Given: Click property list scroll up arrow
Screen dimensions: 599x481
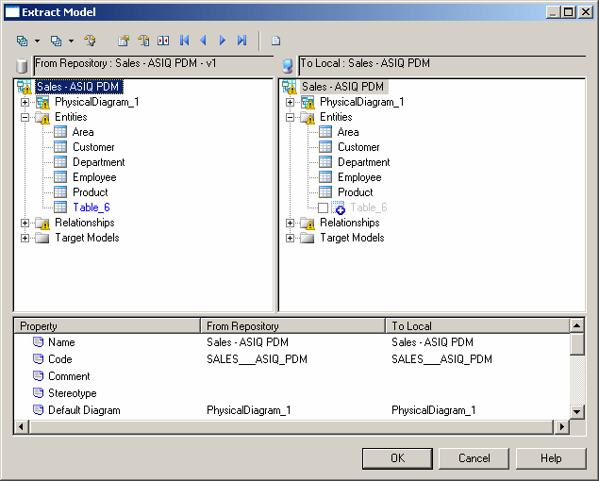Looking at the screenshot, I should click(x=577, y=326).
